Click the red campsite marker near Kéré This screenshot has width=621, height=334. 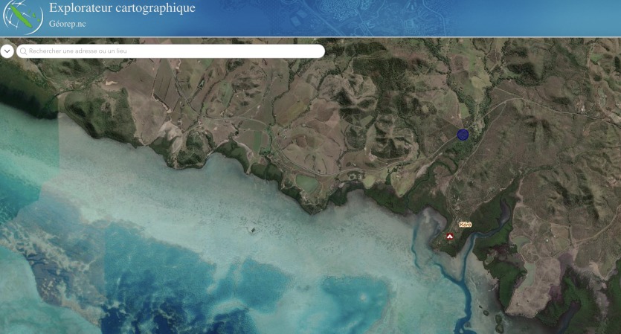pyautogui.click(x=449, y=237)
